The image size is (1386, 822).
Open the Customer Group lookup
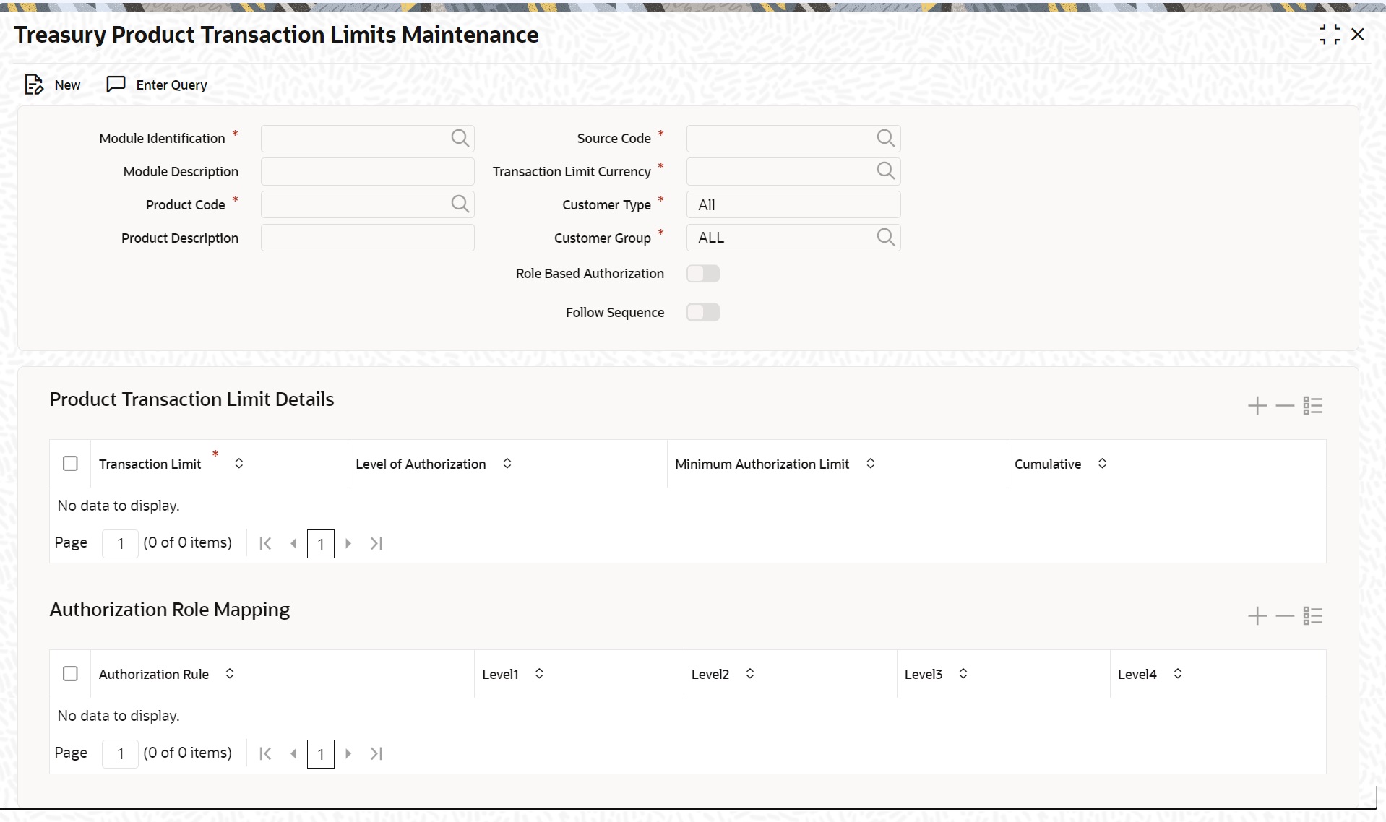[x=887, y=237]
